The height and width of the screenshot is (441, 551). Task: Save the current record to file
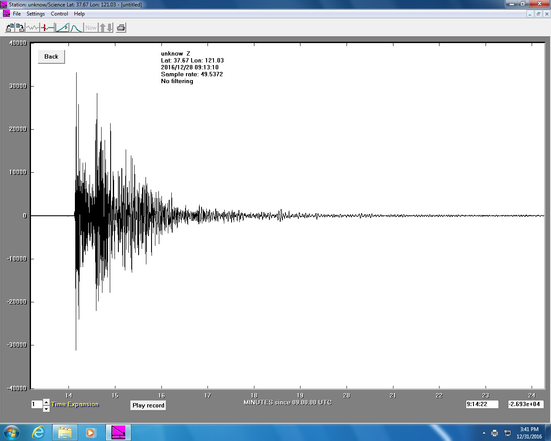(x=20, y=27)
